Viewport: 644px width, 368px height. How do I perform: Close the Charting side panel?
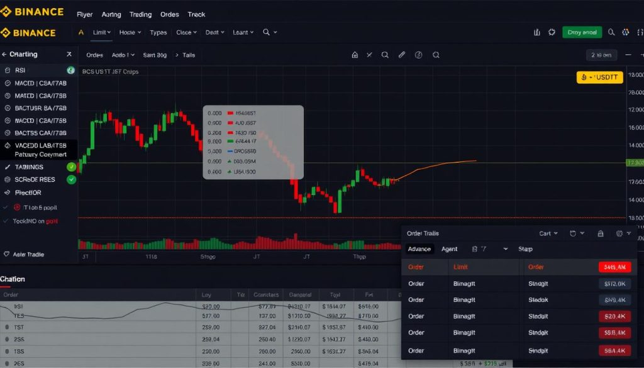click(x=69, y=54)
